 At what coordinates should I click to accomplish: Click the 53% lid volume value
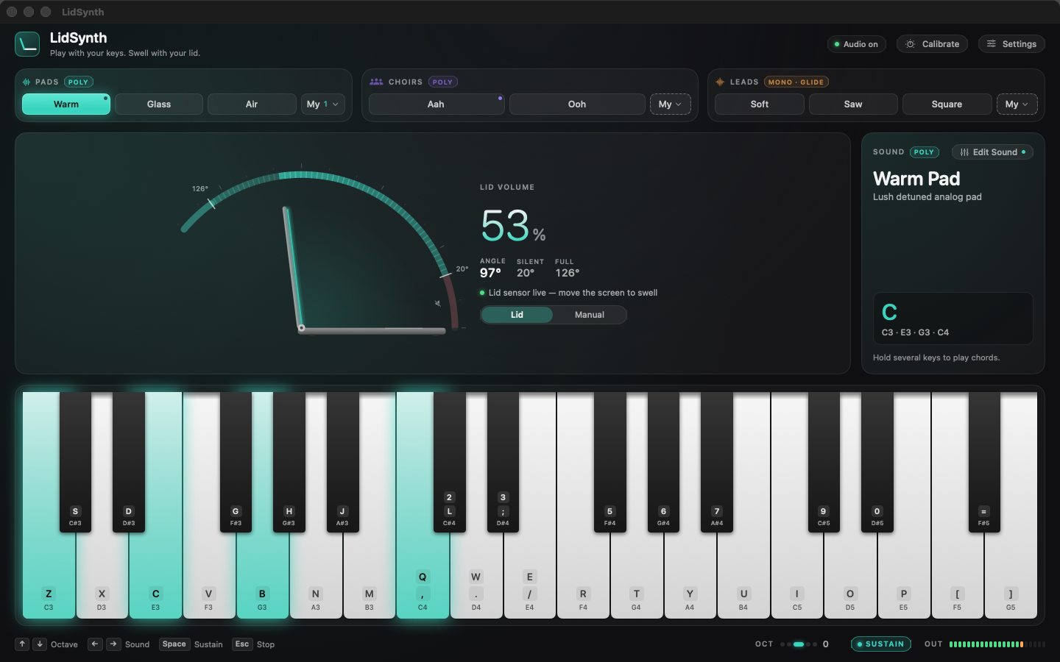513,225
